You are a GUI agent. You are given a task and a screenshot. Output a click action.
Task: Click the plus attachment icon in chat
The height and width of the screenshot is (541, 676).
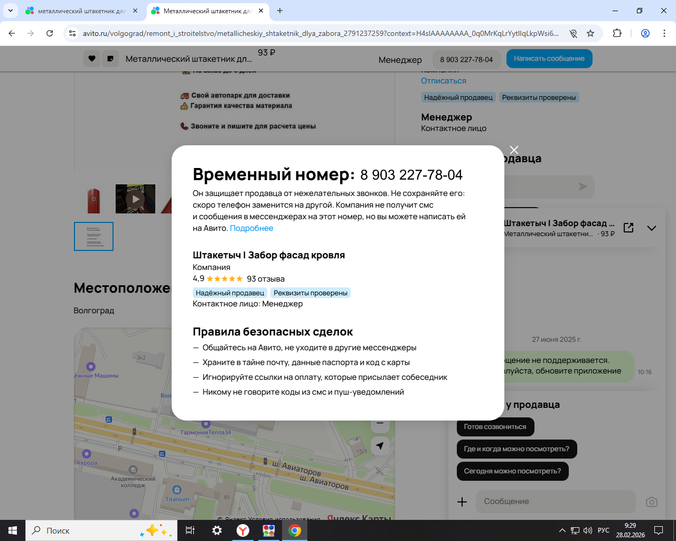coord(462,502)
